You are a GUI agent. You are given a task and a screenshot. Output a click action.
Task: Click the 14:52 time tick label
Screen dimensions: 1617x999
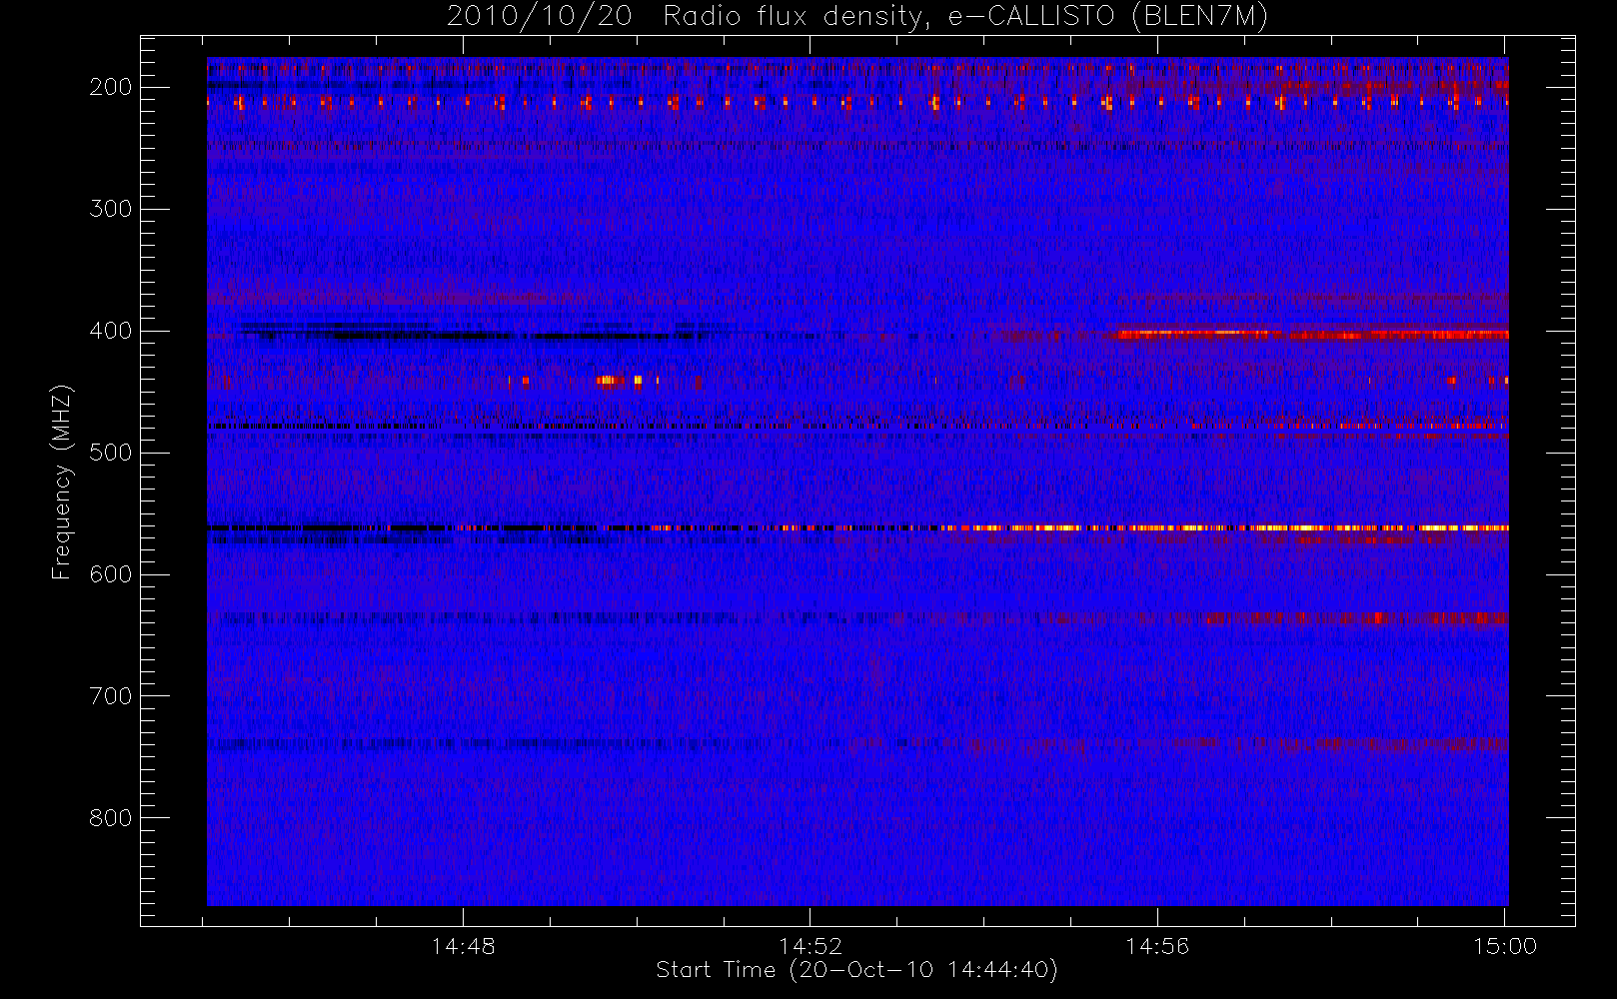click(810, 946)
